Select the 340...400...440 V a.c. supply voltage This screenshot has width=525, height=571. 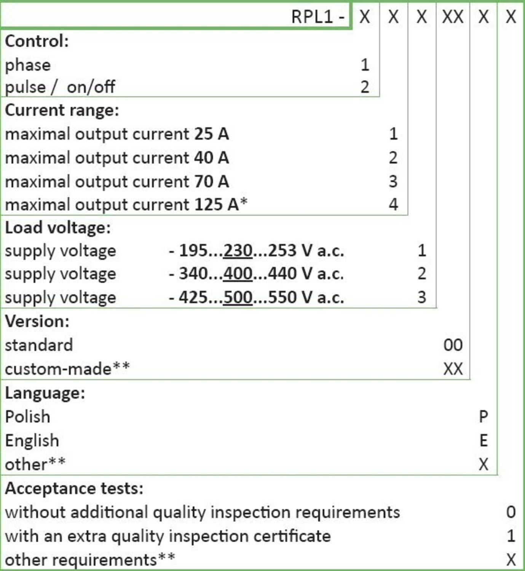pyautogui.click(x=256, y=274)
